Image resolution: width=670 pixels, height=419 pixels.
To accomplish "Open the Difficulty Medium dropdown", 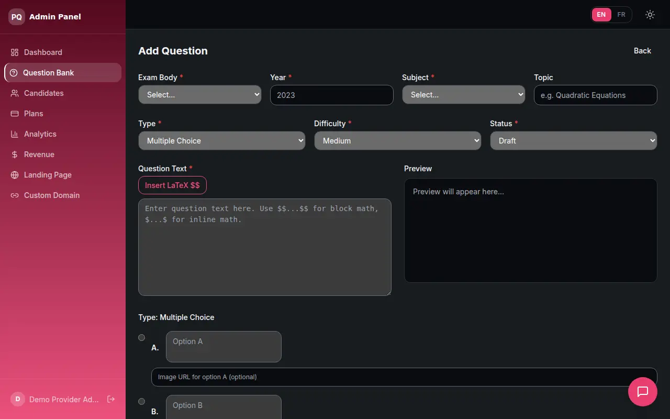I will [398, 141].
